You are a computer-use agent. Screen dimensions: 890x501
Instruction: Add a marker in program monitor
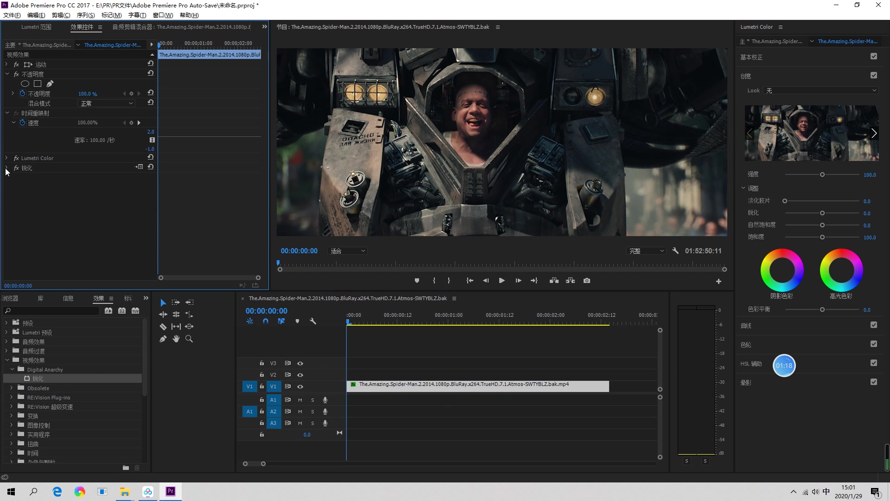[417, 281]
